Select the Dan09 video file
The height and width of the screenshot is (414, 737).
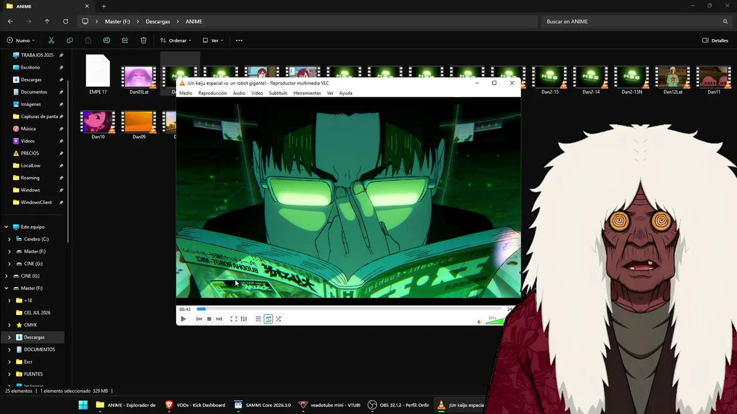[139, 125]
